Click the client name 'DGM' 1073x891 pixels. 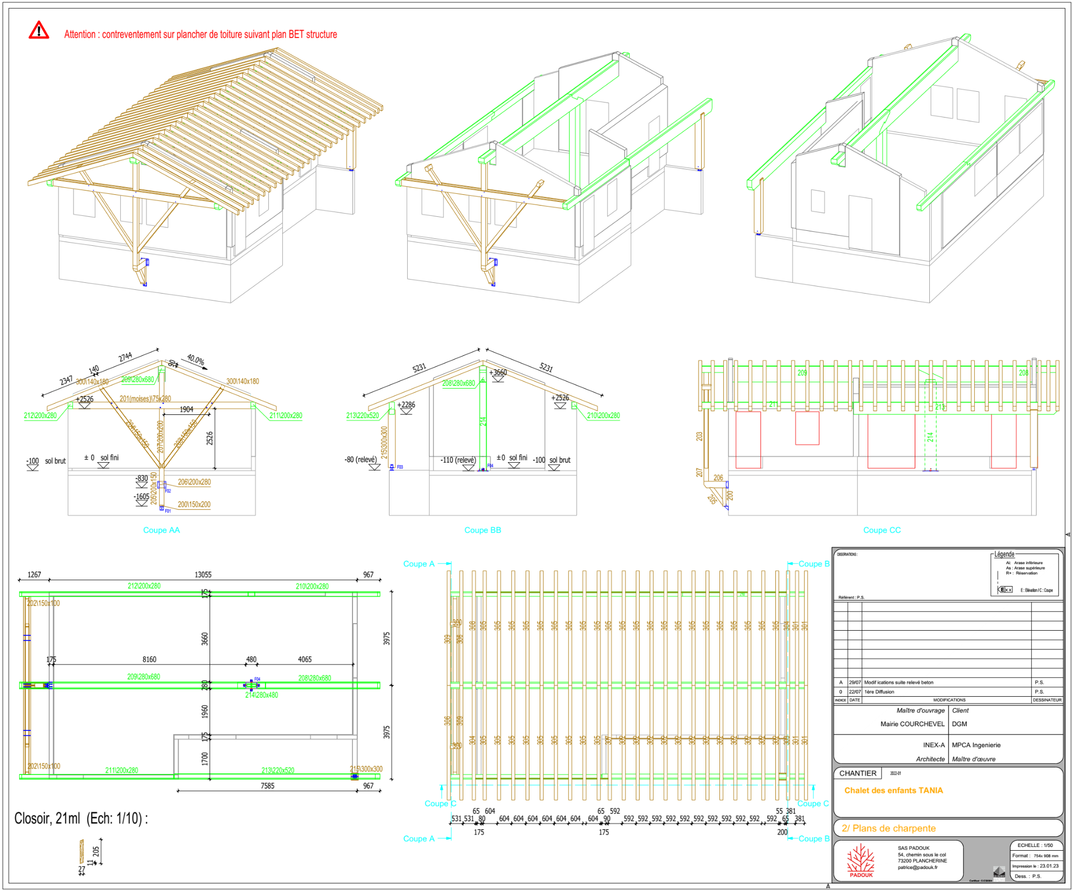pyautogui.click(x=959, y=724)
